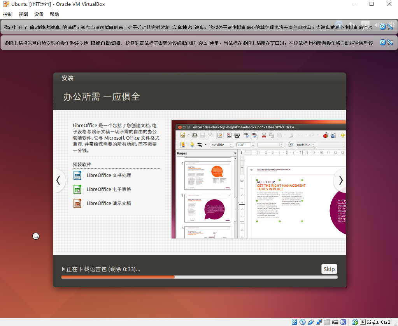Viewport: 398px width, 326px height.
Task: Click the USB devices status icon
Action: pyautogui.click(x=311, y=322)
